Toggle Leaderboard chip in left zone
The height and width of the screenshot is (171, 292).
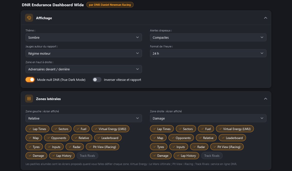[x=108, y=138]
